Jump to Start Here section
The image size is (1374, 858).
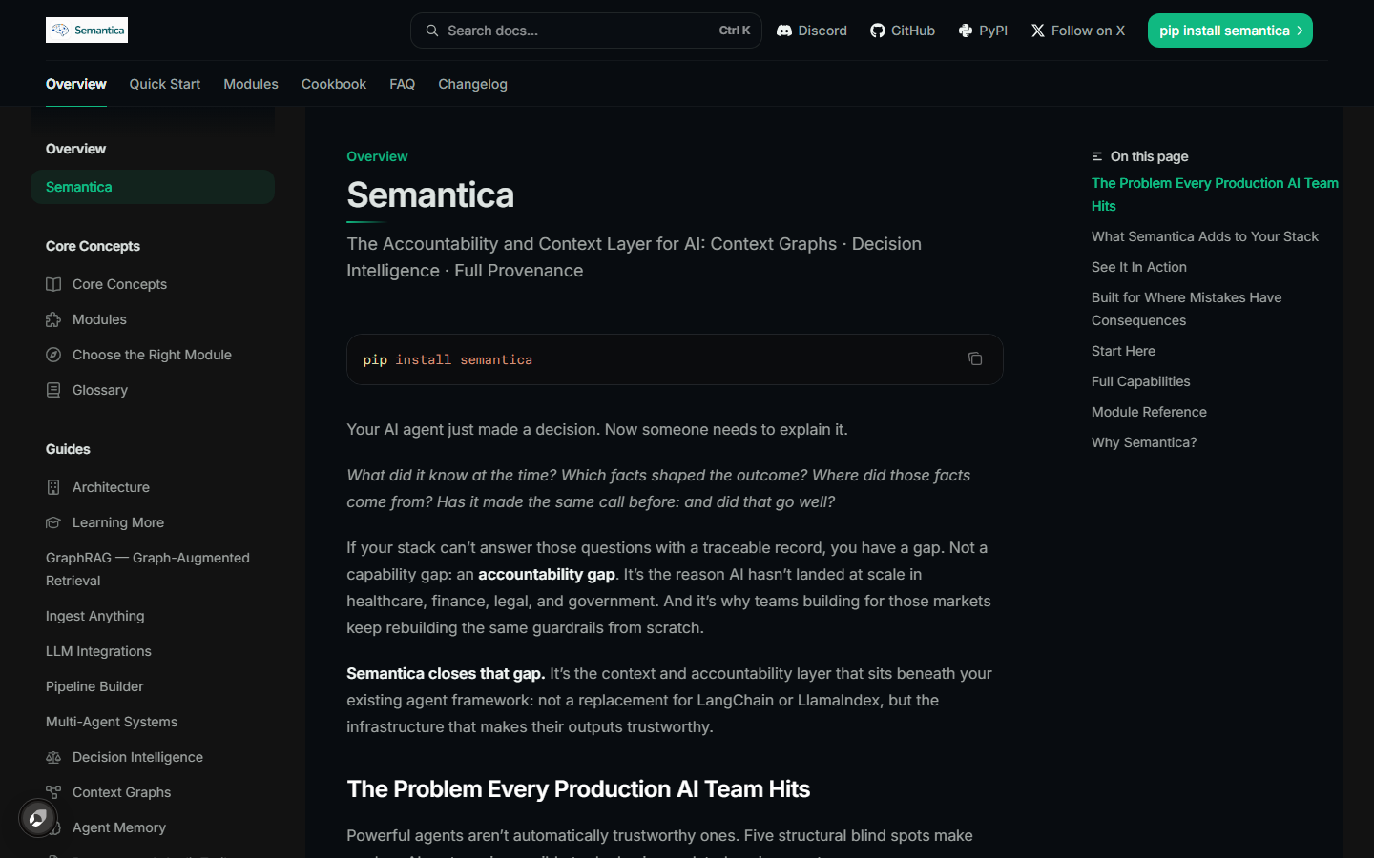1123,351
